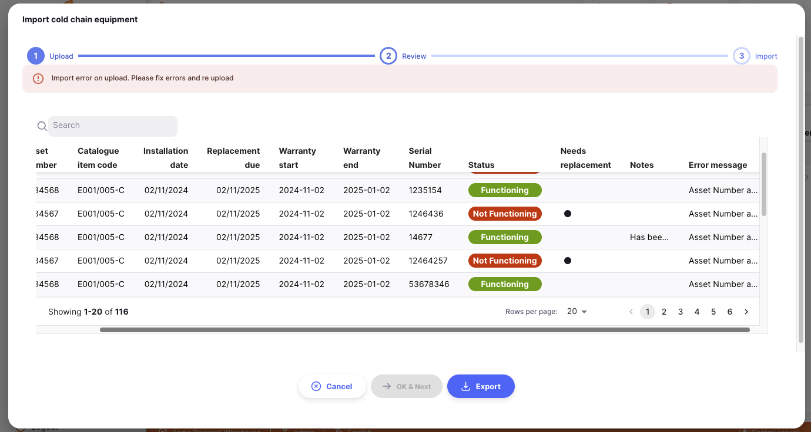
Task: Click the Replacement due column header
Action: pos(233,158)
